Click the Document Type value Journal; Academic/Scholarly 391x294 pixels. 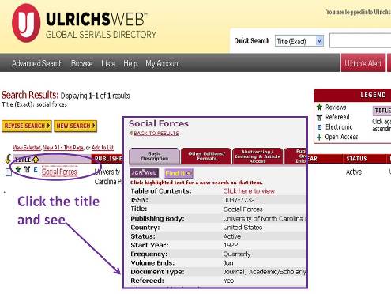pos(265,272)
